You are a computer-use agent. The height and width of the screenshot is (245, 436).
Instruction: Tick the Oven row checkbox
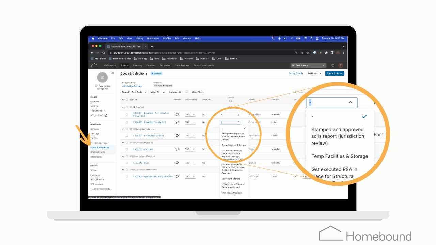(127, 163)
